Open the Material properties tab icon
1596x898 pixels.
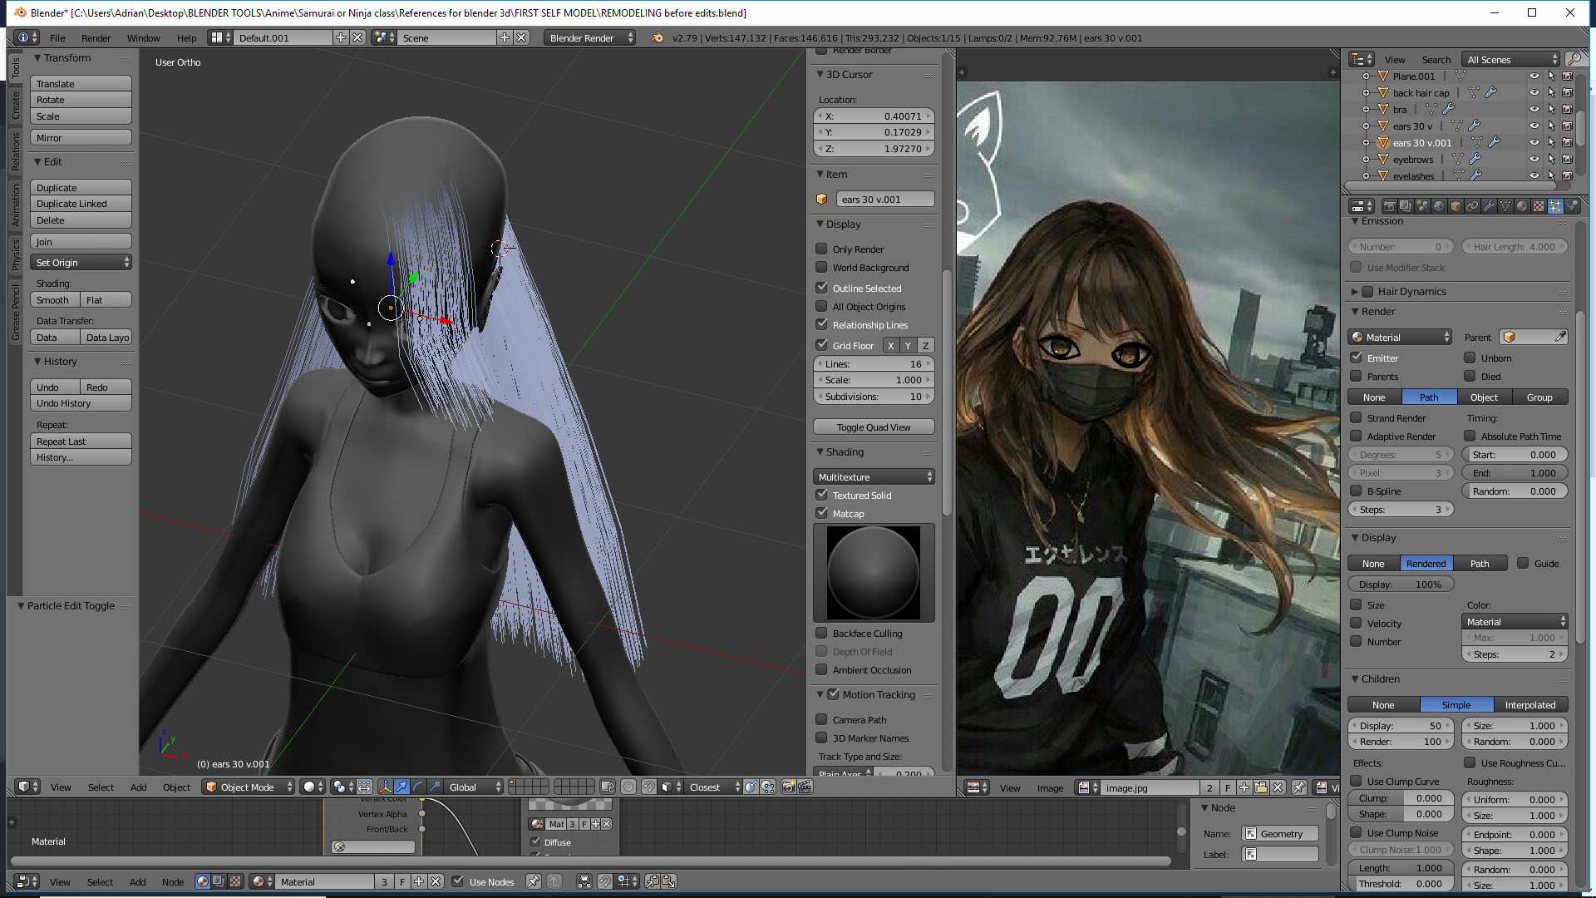[x=1522, y=206]
